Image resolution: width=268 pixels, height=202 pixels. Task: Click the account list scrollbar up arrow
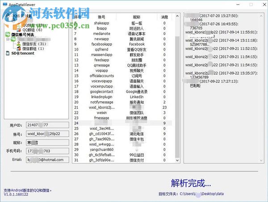(x=177, y=16)
